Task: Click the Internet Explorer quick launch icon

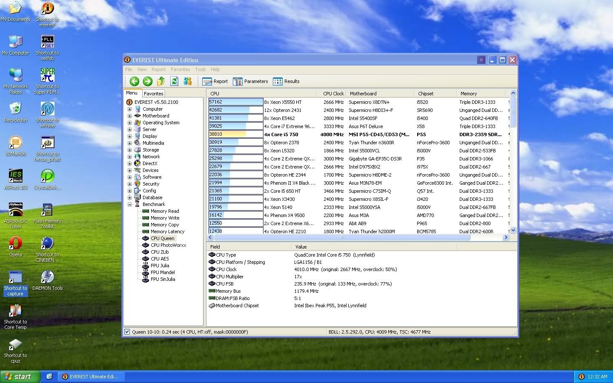Action: point(49,376)
